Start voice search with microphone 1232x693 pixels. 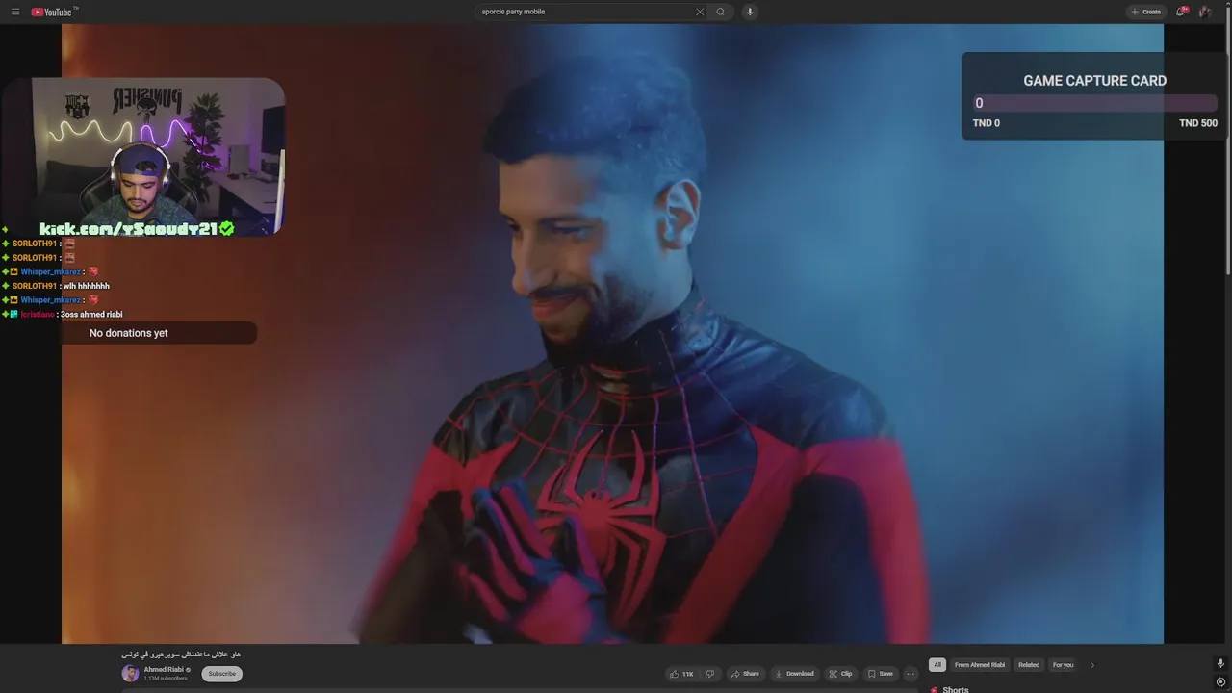pos(750,12)
